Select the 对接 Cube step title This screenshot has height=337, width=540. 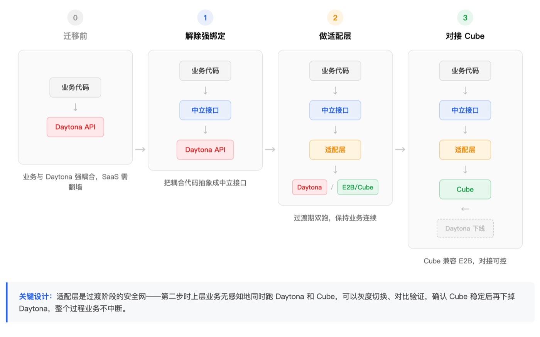coord(465,36)
